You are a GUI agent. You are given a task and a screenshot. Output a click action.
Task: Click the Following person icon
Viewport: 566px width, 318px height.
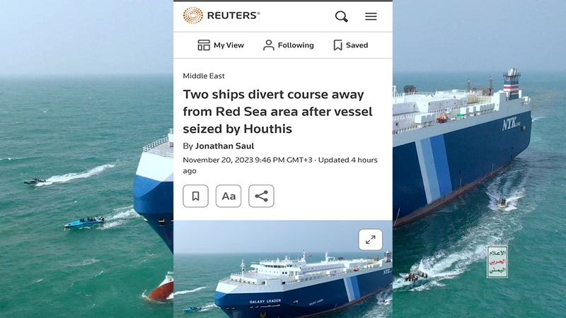pos(269,45)
